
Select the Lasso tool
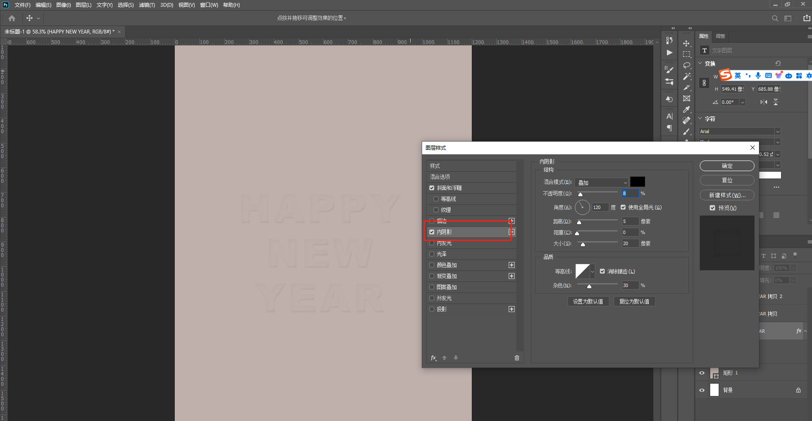pyautogui.click(x=686, y=66)
